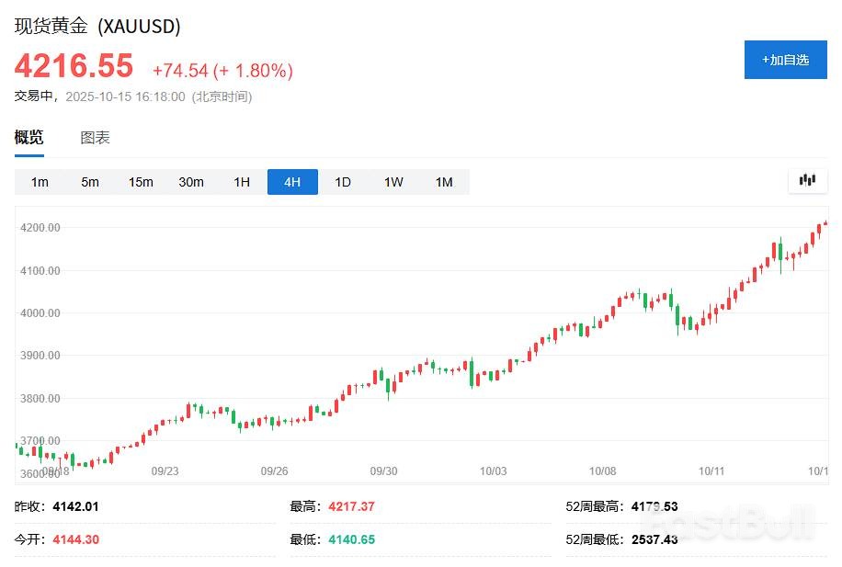This screenshot has height=567, width=842.
Task: Select the 30m interval
Action: point(190,182)
